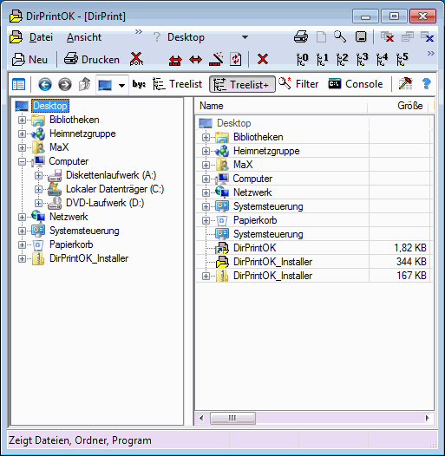The image size is (445, 456).
Task: Click the magnifying glass search icon
Action: pos(340,37)
